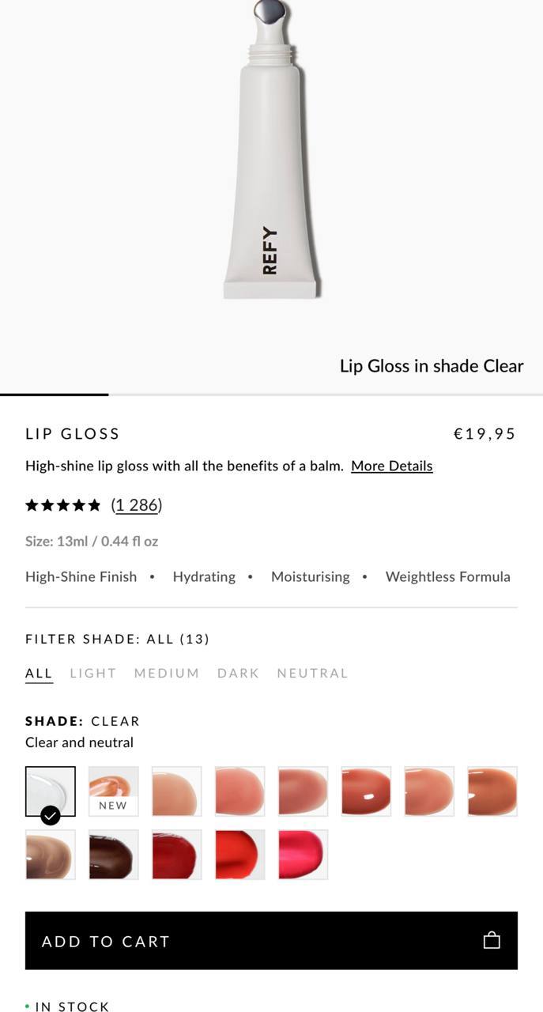The image size is (543, 1012).
Task: Switch to the DARK shade filter
Action: coord(238,674)
